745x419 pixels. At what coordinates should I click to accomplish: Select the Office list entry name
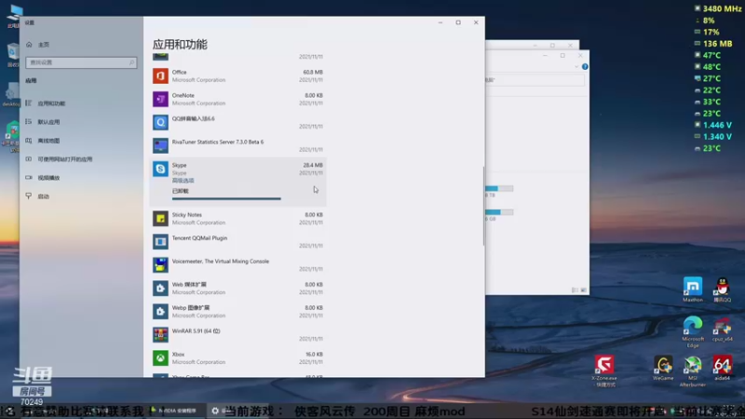click(x=179, y=73)
